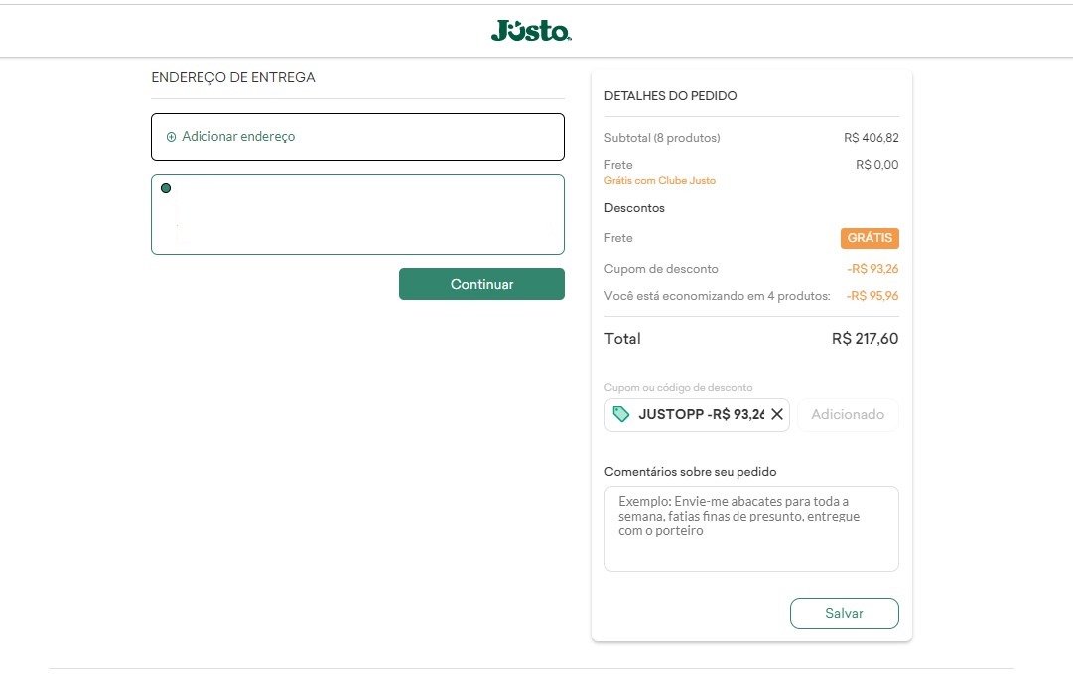Click the green coupon tag icon
1073x696 pixels.
click(x=620, y=414)
